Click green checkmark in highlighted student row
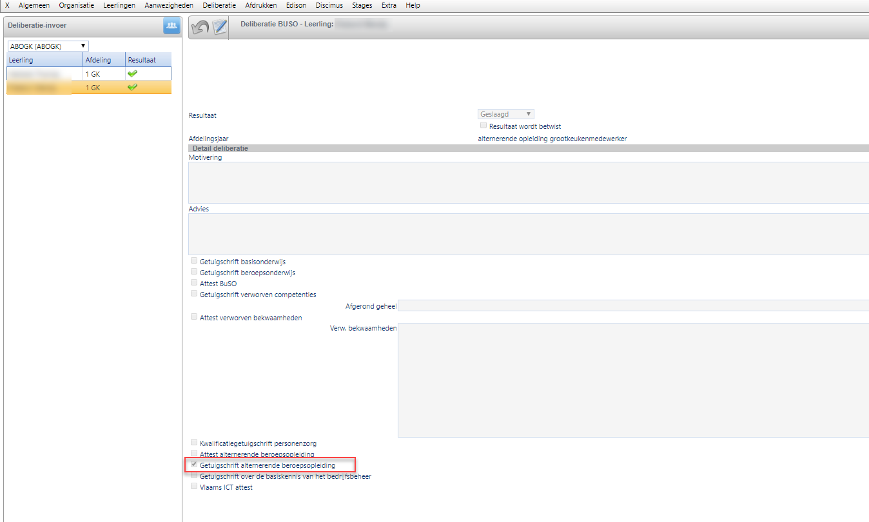This screenshot has height=522, width=869. pyautogui.click(x=133, y=88)
